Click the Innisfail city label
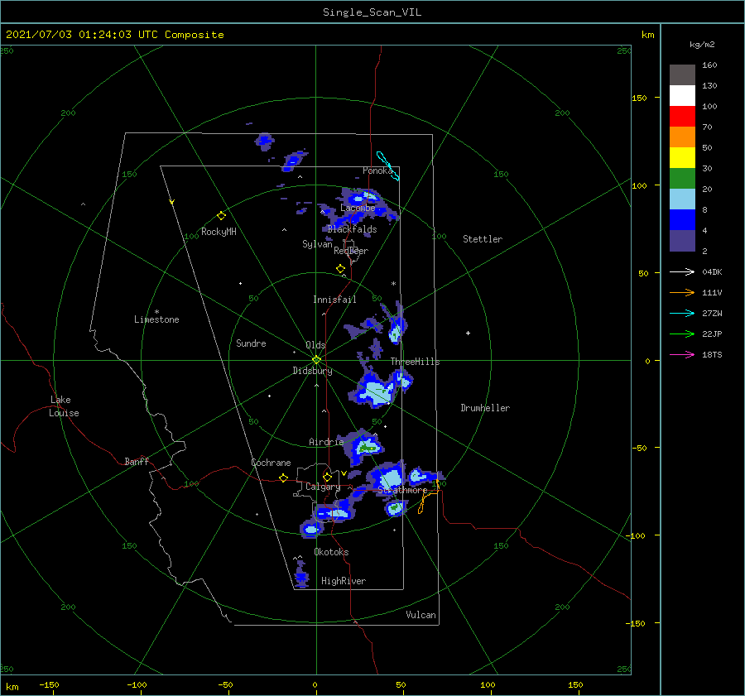Image resolution: width=745 pixels, height=696 pixels. click(334, 300)
